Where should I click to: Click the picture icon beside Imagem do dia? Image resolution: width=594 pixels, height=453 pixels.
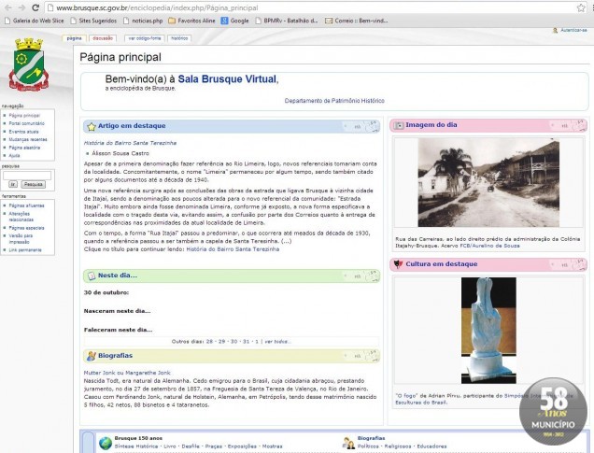click(x=399, y=125)
